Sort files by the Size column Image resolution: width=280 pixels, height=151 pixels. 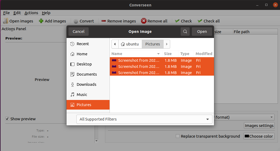pos(170,54)
